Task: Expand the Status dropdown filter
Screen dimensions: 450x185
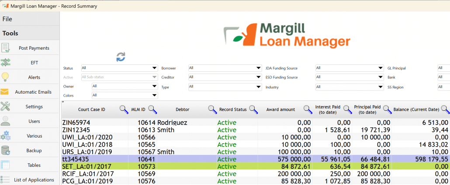Action: [154, 68]
